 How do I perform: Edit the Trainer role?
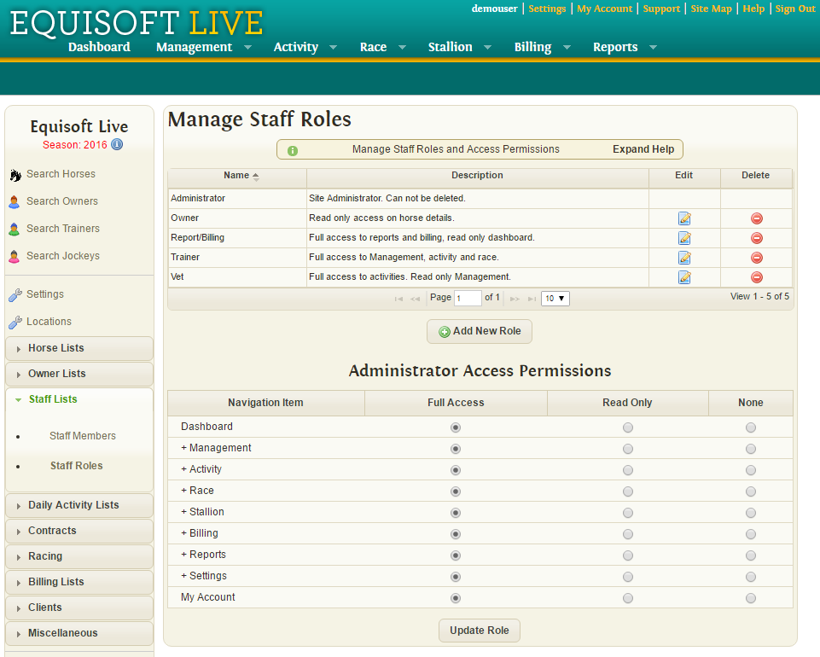tap(684, 258)
